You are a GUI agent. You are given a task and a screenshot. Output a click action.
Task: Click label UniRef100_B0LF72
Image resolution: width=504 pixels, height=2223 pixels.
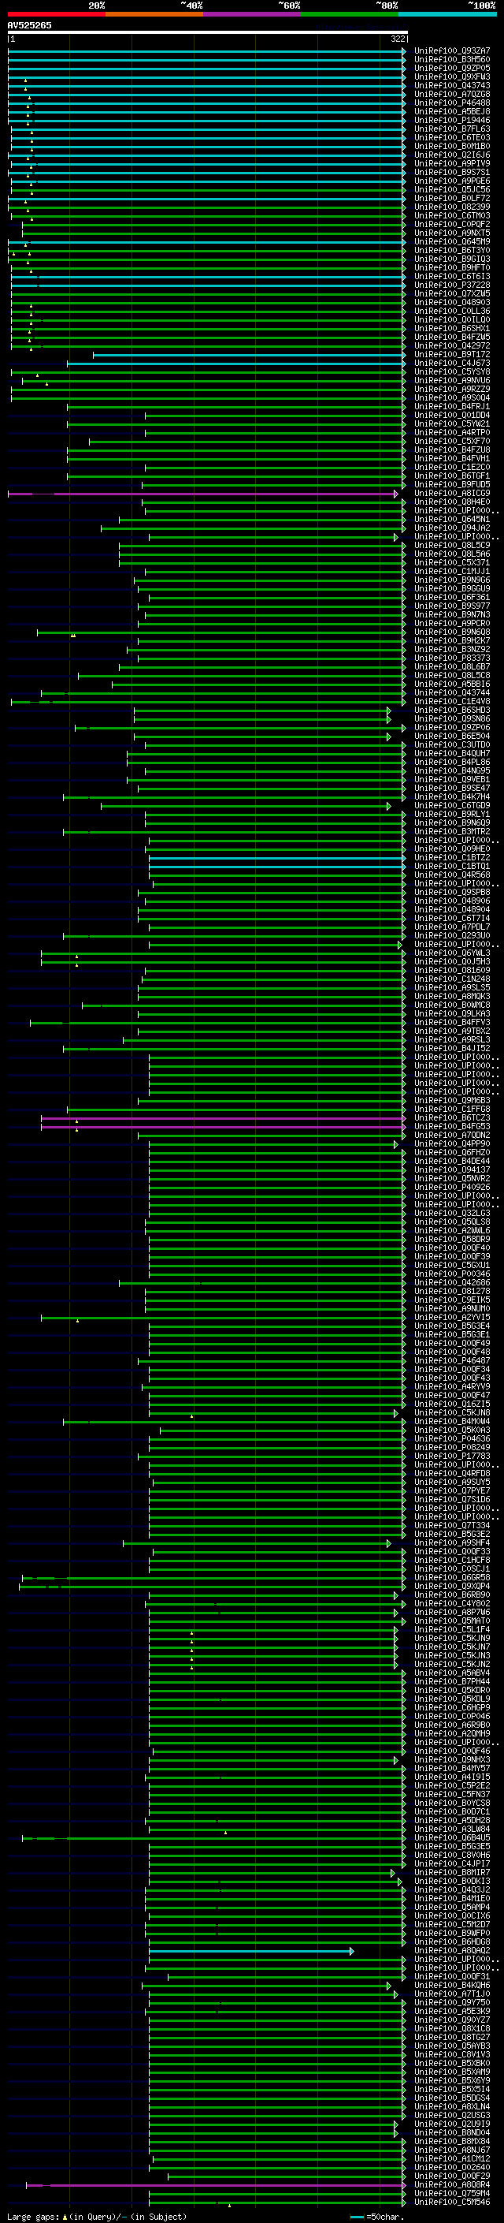point(452,199)
